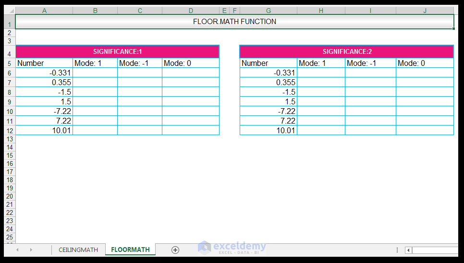Add a new sheet with the plus icon
The width and height of the screenshot is (464, 263).
click(x=175, y=250)
